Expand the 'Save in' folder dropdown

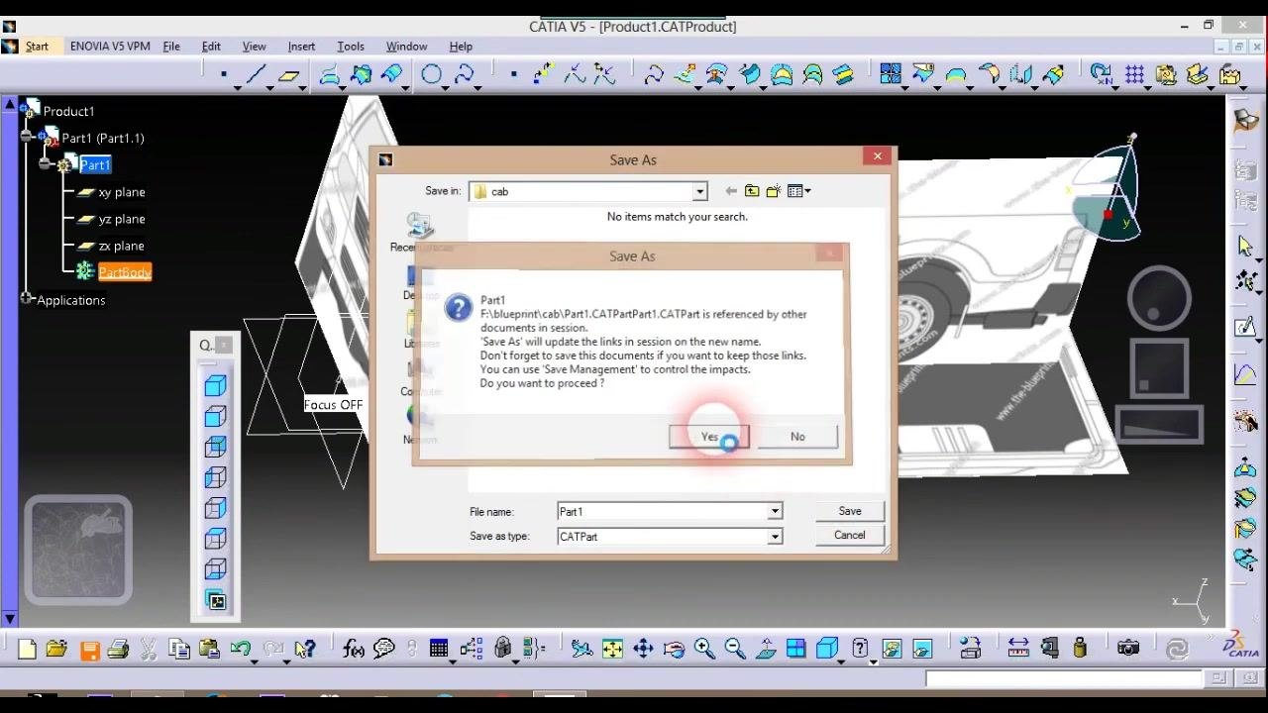(x=699, y=191)
